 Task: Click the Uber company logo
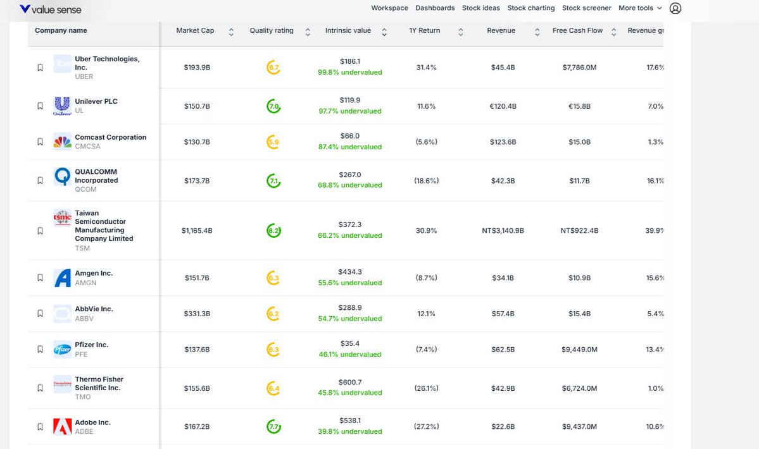point(63,64)
